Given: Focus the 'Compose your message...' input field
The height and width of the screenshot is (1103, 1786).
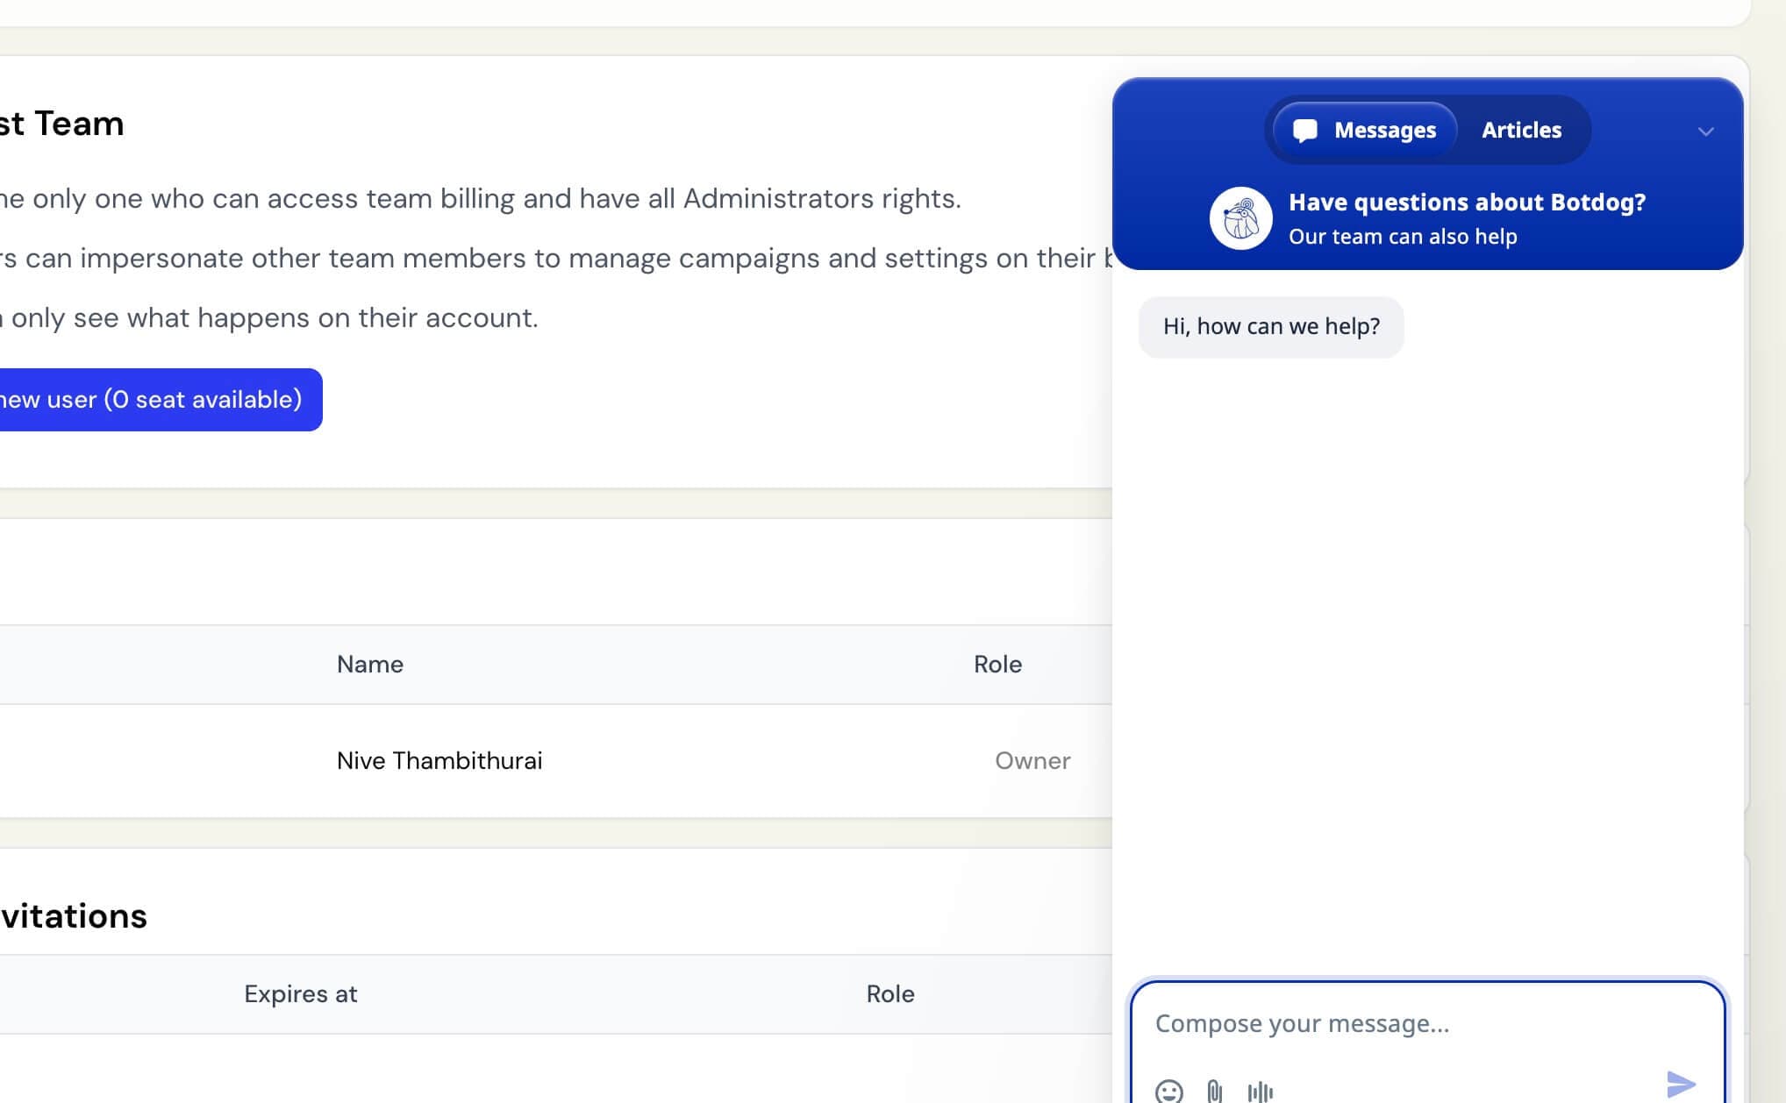Looking at the screenshot, I should (1427, 1024).
